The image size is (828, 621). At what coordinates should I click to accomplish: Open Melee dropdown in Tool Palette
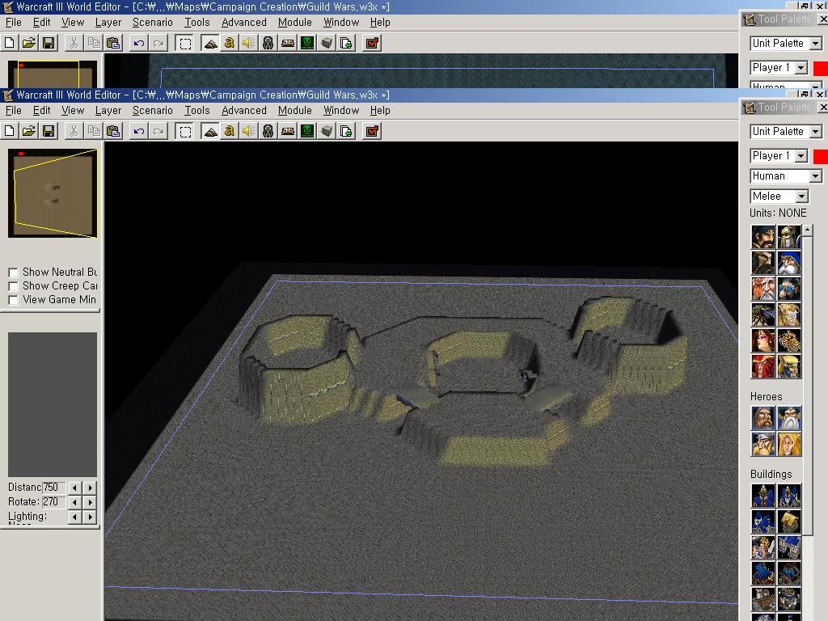tap(801, 196)
